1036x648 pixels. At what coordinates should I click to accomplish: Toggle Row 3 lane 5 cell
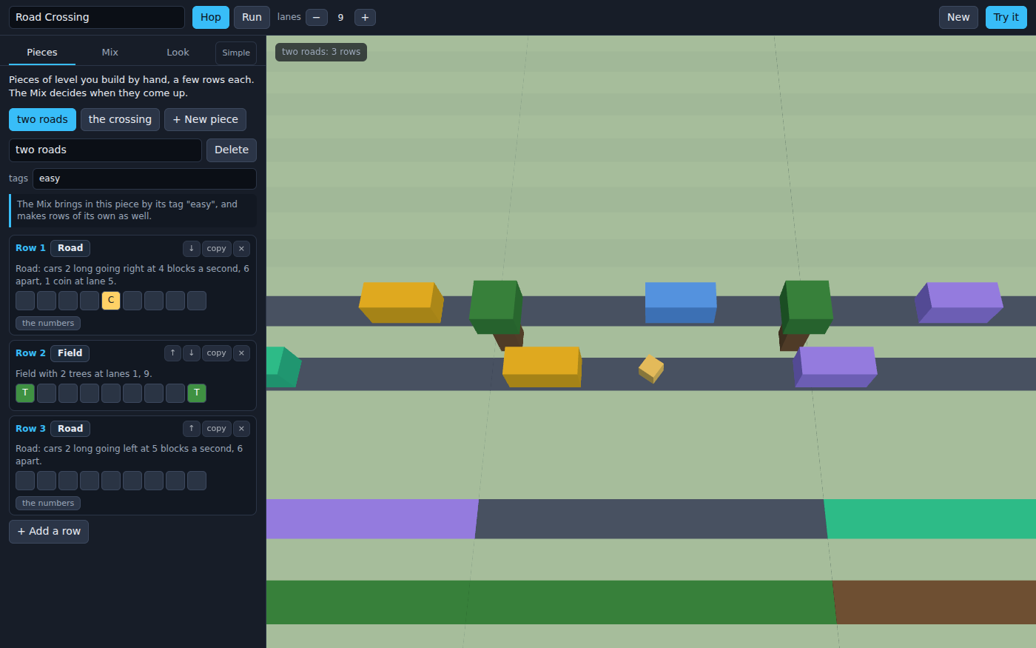[111, 481]
